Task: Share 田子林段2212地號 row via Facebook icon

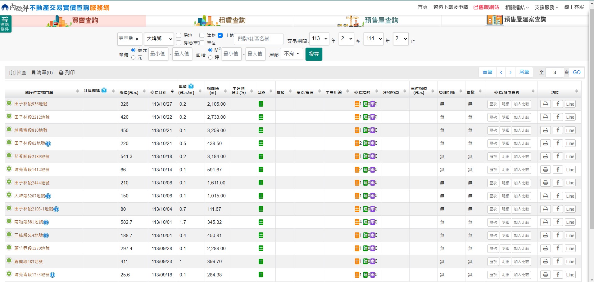Action: pyautogui.click(x=558, y=117)
